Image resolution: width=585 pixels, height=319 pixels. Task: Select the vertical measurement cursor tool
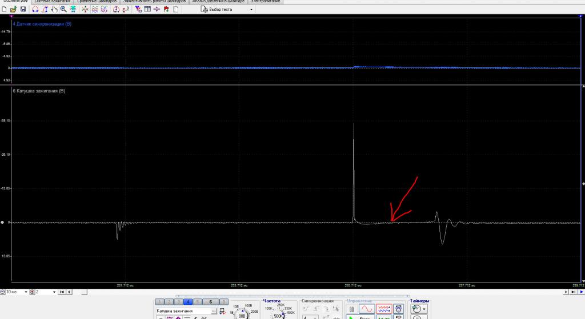[x=45, y=9]
